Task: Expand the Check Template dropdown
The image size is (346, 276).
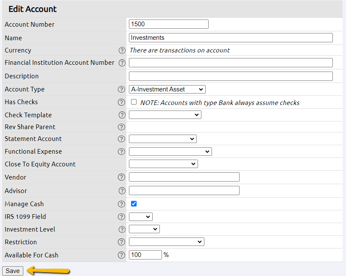Action: tap(165, 115)
